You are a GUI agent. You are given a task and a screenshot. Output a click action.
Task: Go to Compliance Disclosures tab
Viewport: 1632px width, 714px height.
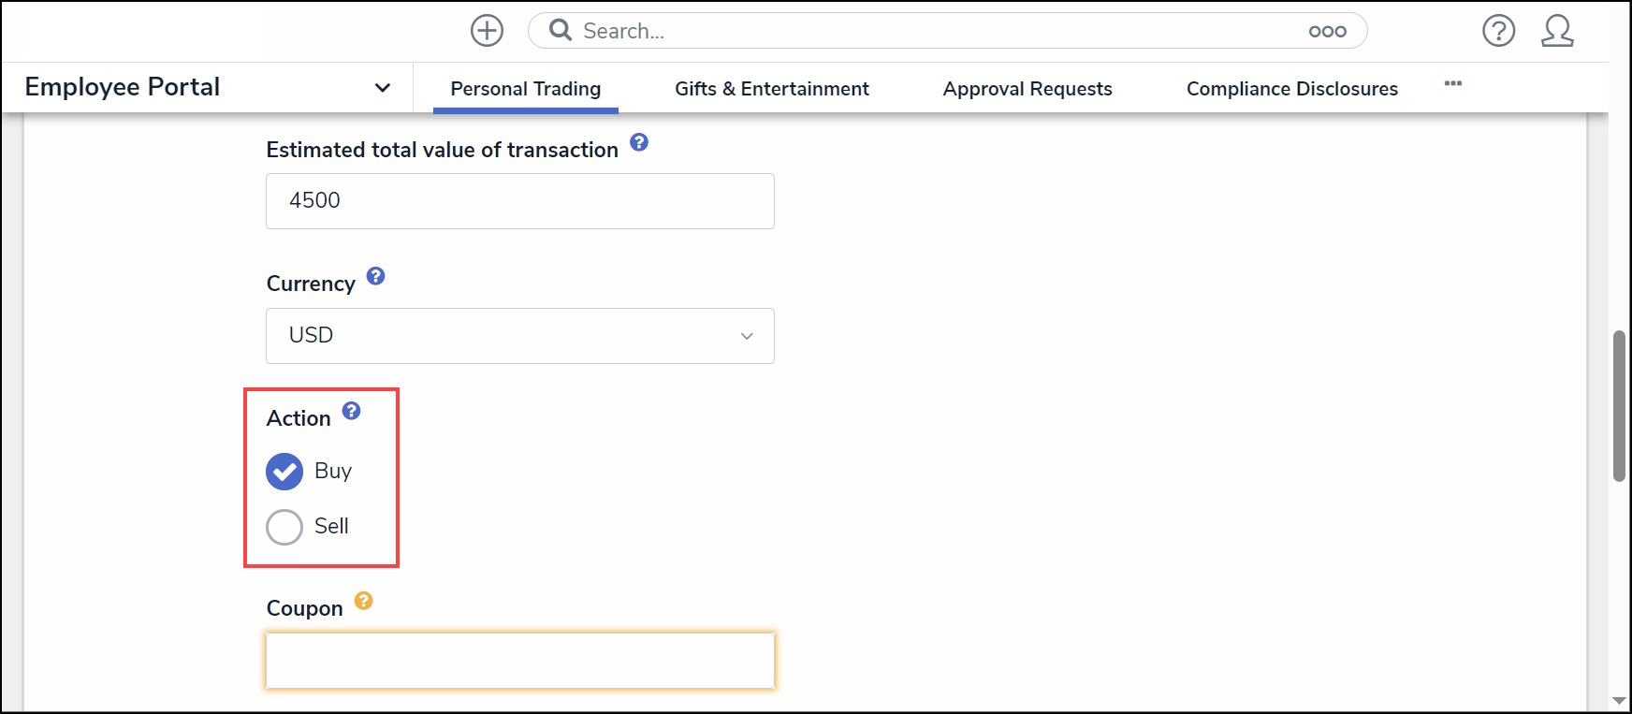[1291, 89]
